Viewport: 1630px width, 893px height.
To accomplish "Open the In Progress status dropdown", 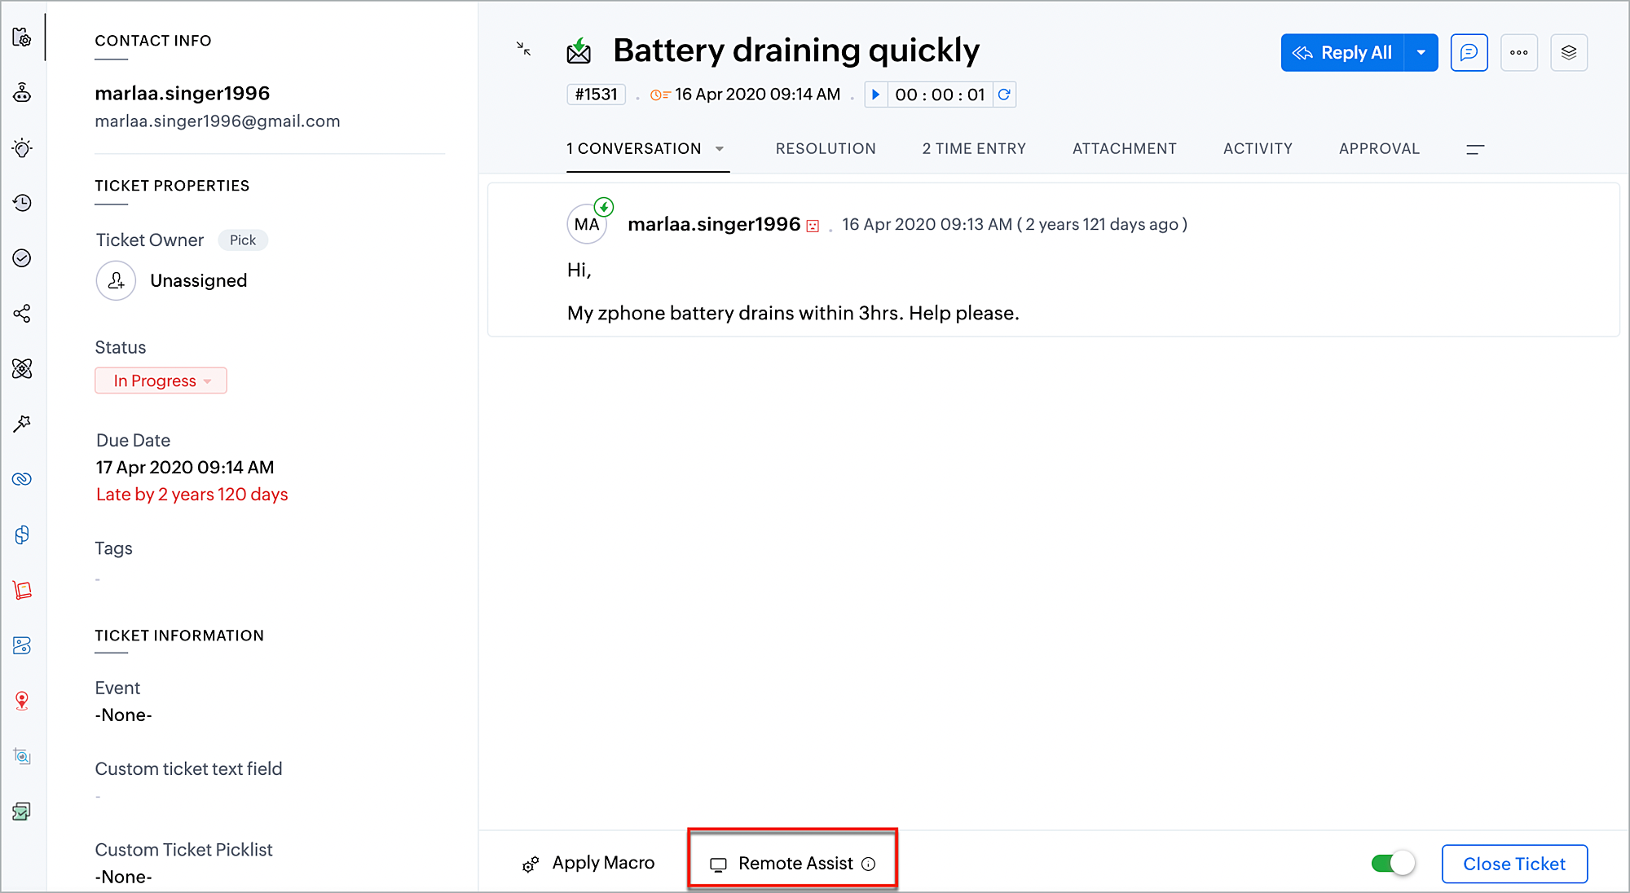I will tap(161, 381).
